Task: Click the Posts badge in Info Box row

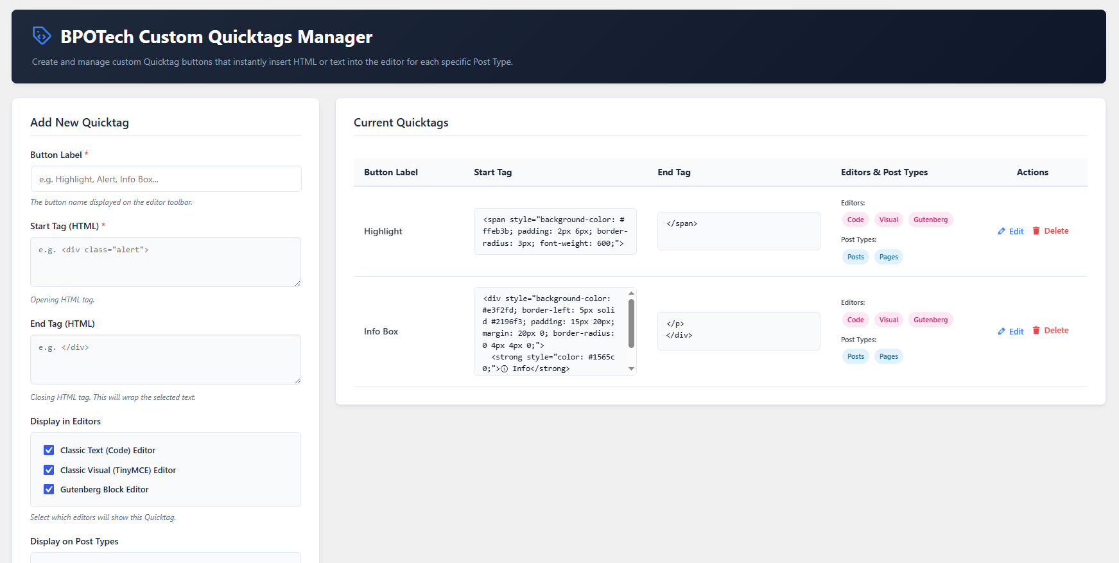Action: click(855, 356)
